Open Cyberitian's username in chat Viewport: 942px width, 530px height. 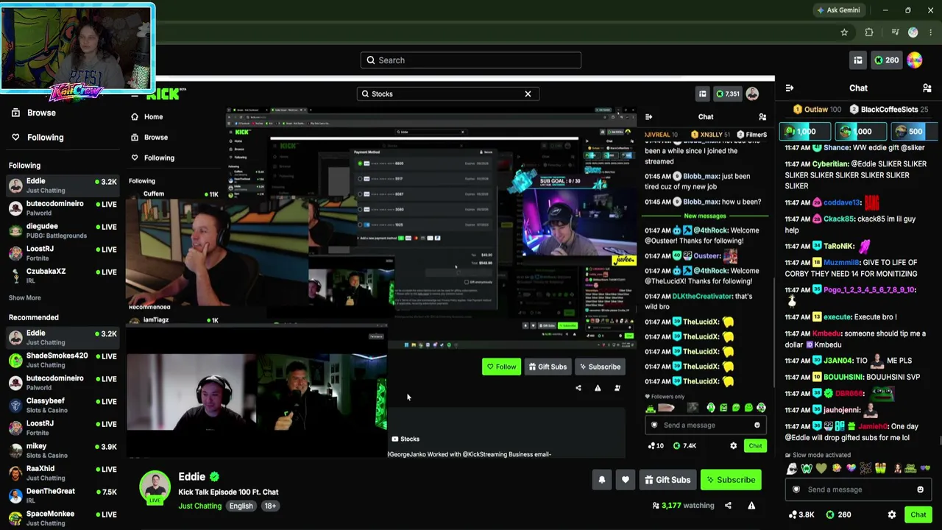[x=830, y=164]
